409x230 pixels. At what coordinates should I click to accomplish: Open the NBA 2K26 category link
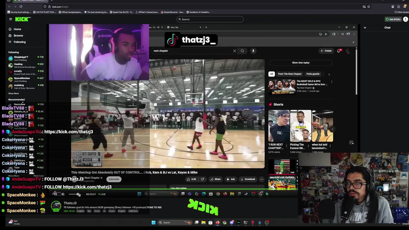(x=69, y=211)
